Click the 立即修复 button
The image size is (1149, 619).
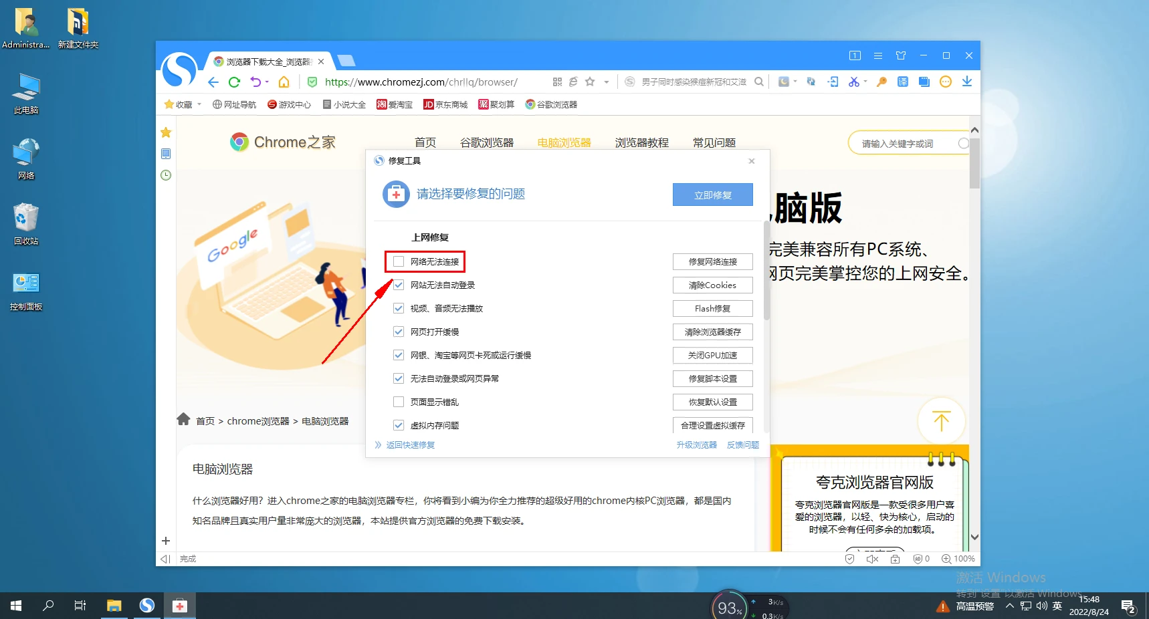coord(713,195)
